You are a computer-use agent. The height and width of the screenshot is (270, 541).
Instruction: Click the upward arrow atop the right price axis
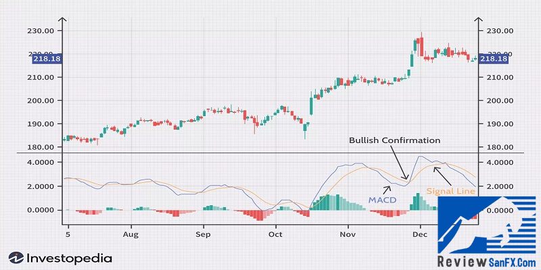click(479, 20)
